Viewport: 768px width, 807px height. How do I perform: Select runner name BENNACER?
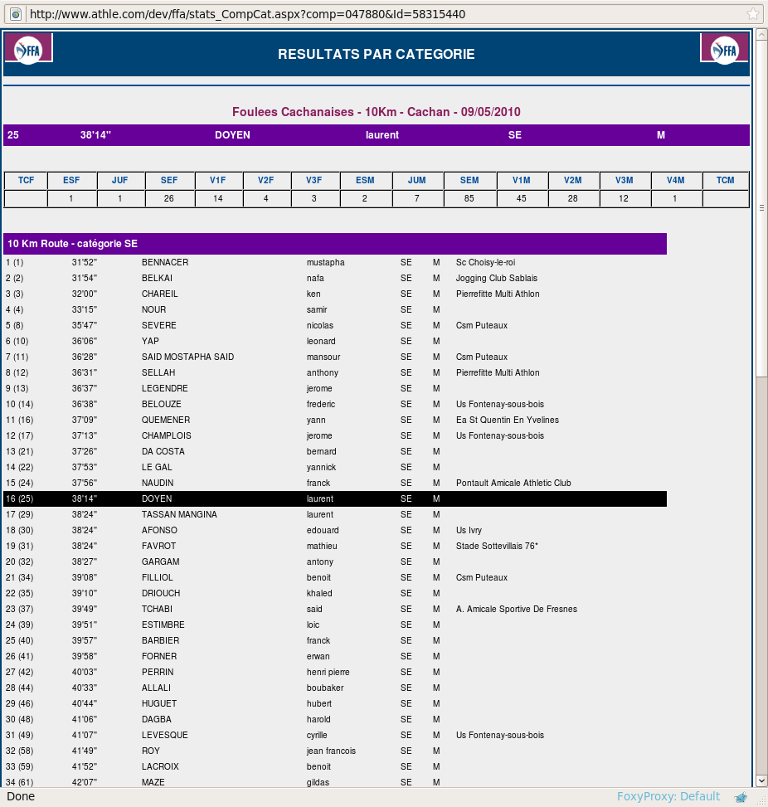pos(165,262)
